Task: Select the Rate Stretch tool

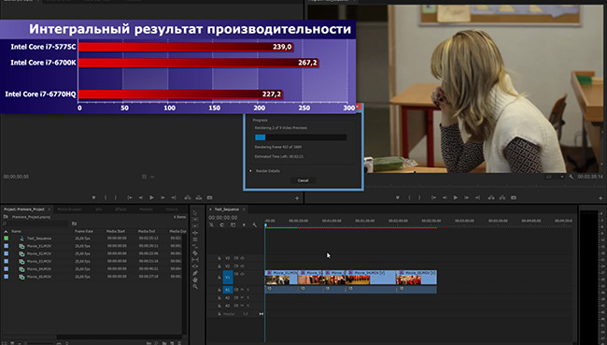Action: [195, 246]
